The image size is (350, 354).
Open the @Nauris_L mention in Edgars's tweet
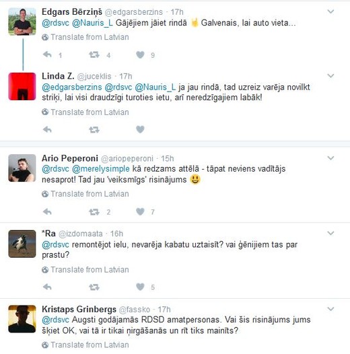92,23
